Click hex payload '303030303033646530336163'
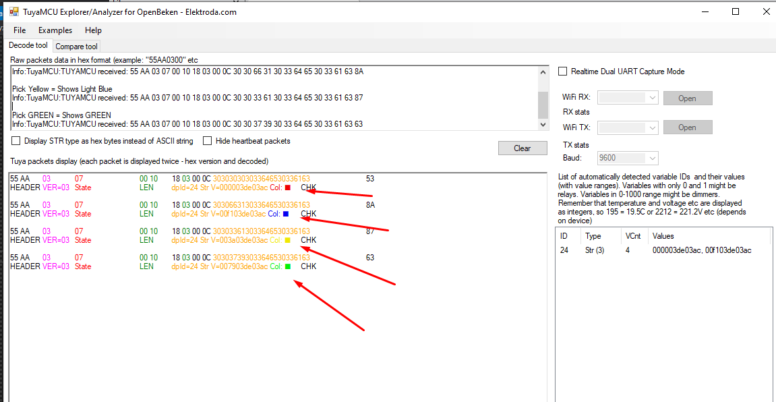 click(262, 178)
